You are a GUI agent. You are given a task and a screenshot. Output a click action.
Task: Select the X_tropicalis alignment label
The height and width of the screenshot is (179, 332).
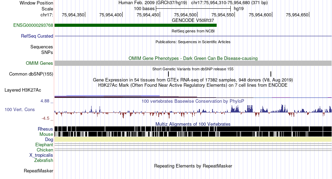[41, 155]
